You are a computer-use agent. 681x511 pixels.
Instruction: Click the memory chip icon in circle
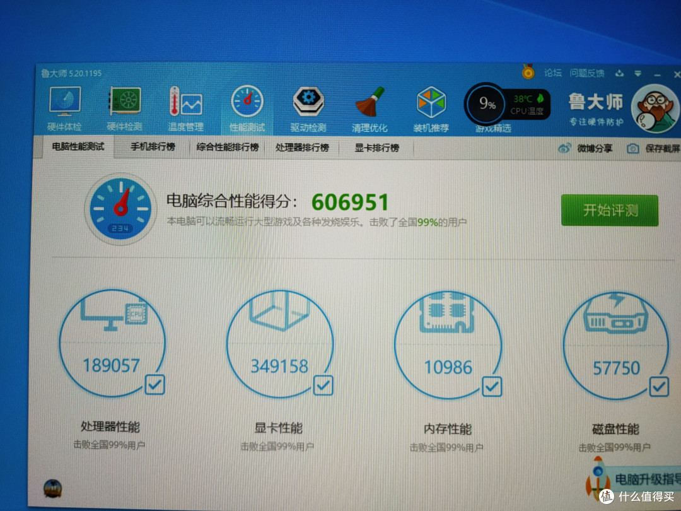(447, 312)
